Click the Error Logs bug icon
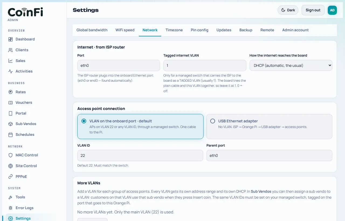 11,208
